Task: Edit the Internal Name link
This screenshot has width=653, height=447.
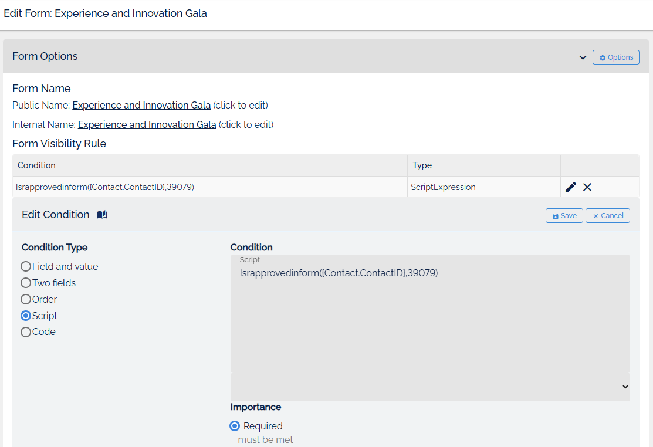Action: (147, 125)
